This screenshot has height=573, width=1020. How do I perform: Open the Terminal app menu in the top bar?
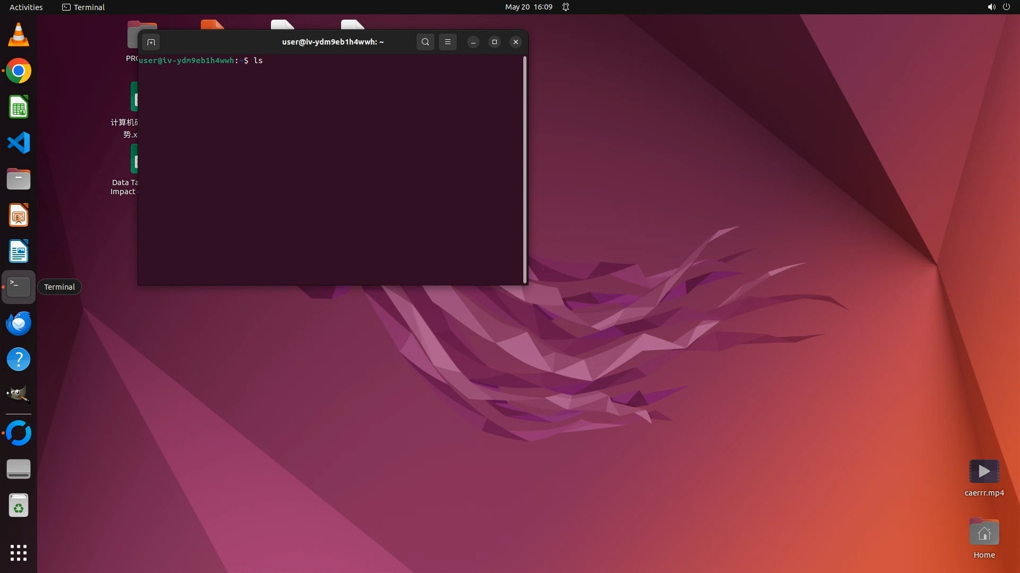tap(83, 7)
